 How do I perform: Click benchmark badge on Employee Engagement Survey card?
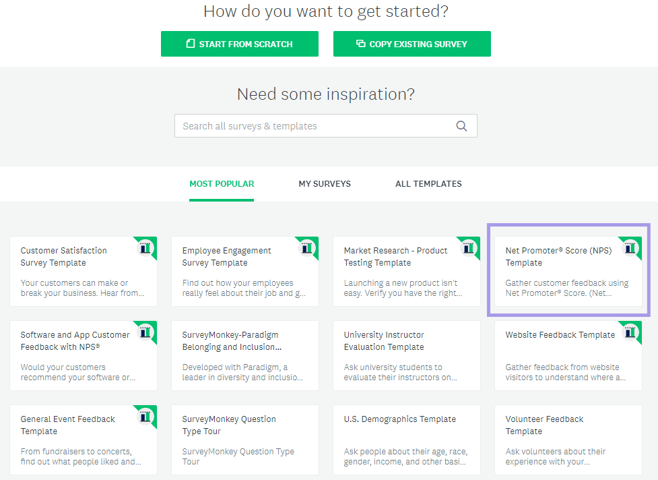coord(306,248)
